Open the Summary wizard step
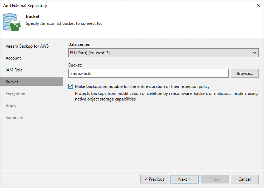The height and width of the screenshot is (188, 264). tap(14, 118)
